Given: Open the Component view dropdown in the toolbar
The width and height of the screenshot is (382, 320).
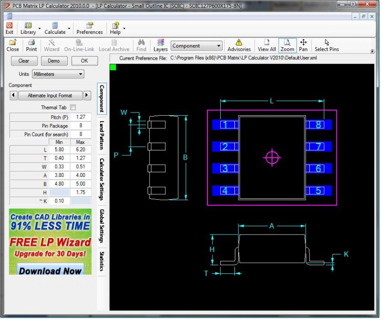Looking at the screenshot, I should (x=196, y=46).
